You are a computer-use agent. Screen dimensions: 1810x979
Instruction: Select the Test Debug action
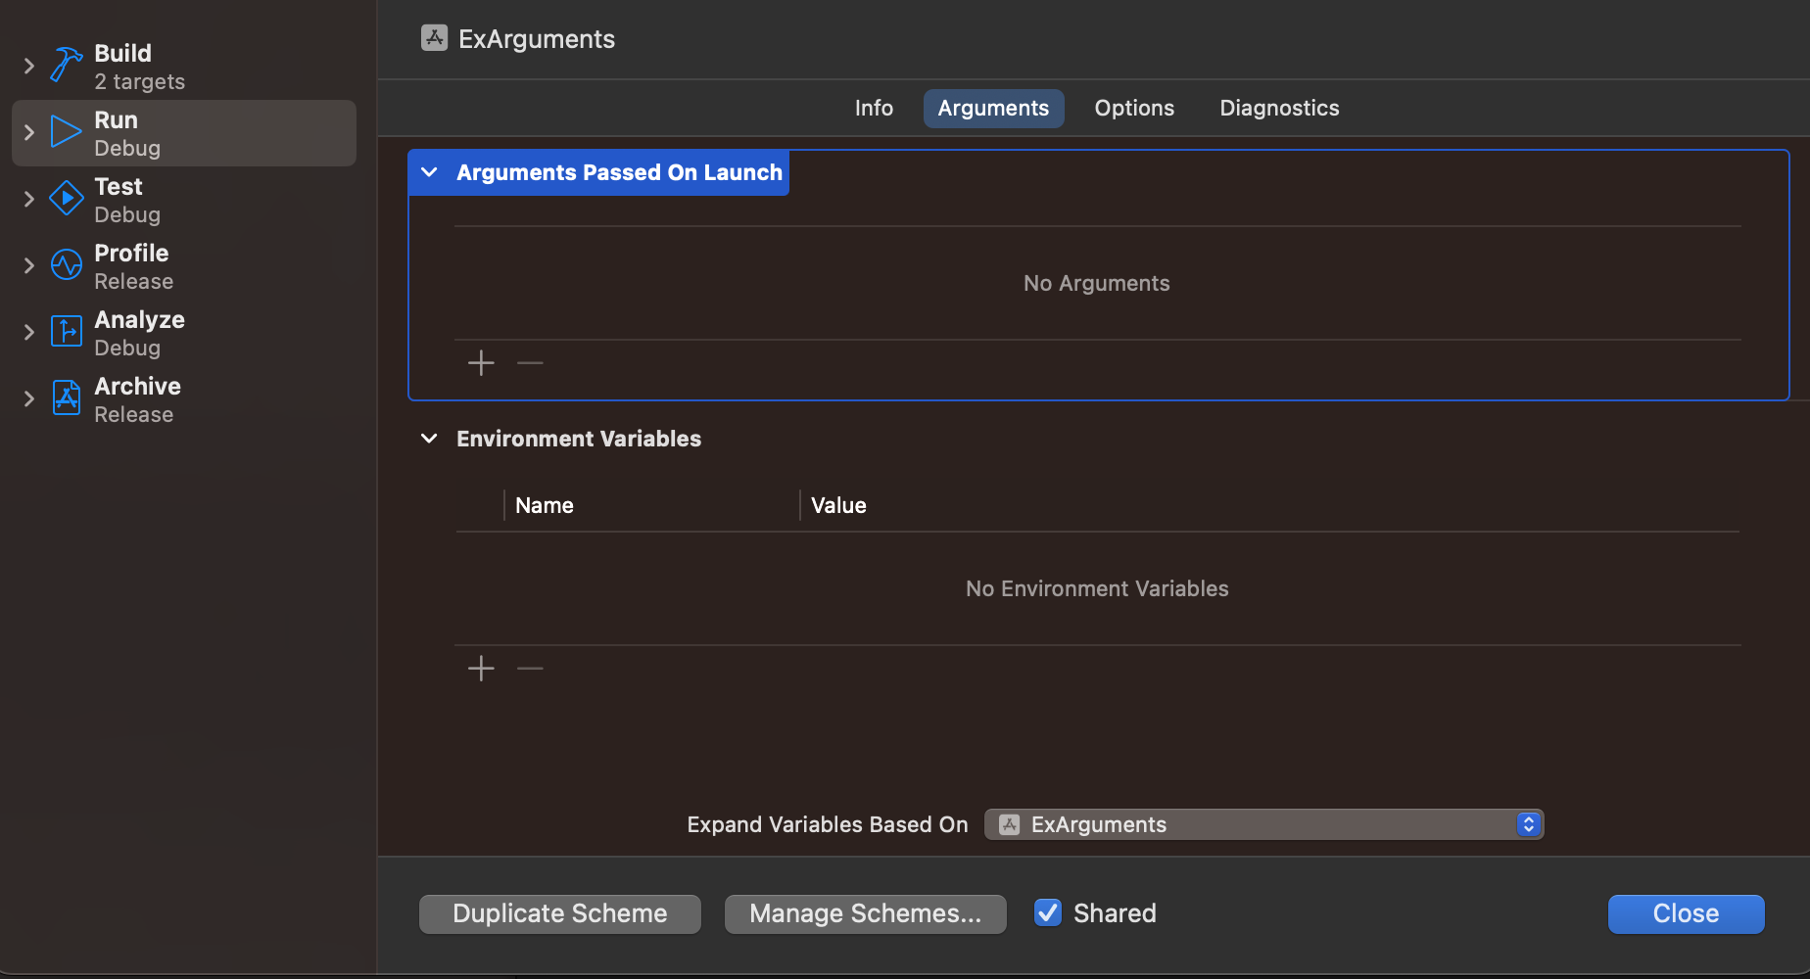(x=184, y=200)
